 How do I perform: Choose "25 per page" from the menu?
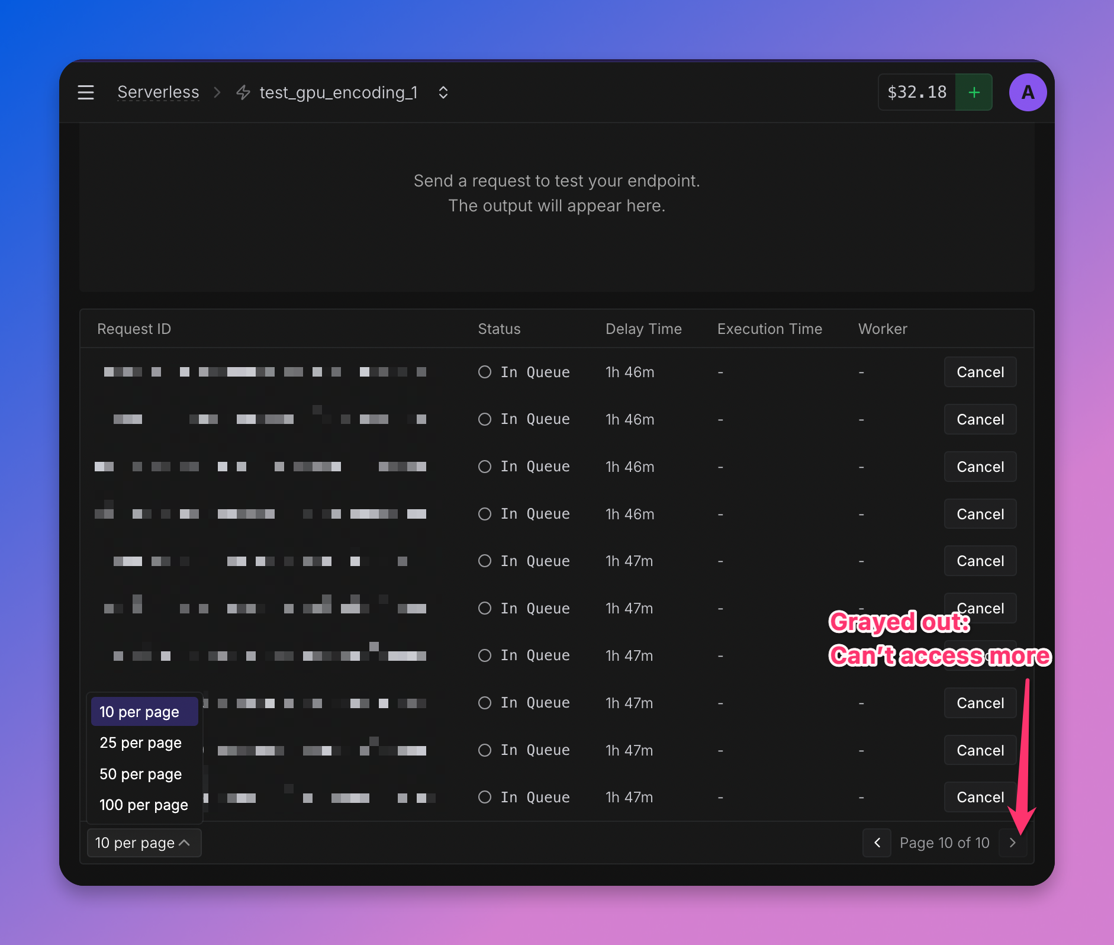pyautogui.click(x=144, y=742)
